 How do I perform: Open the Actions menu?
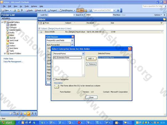pyautogui.click(x=34, y=6)
